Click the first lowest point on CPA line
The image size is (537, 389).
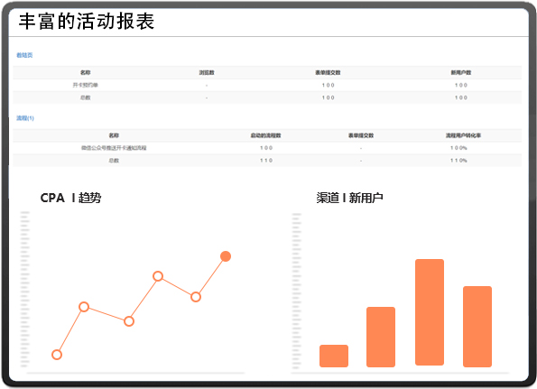(x=57, y=355)
